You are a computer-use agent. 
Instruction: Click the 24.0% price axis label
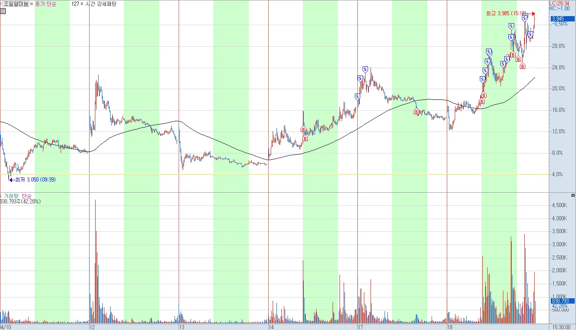click(559, 67)
